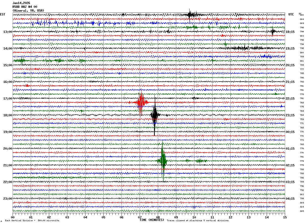The height and width of the screenshot is (224, 305).
Task: Select the 21:00 EST time label
Action: [8, 165]
